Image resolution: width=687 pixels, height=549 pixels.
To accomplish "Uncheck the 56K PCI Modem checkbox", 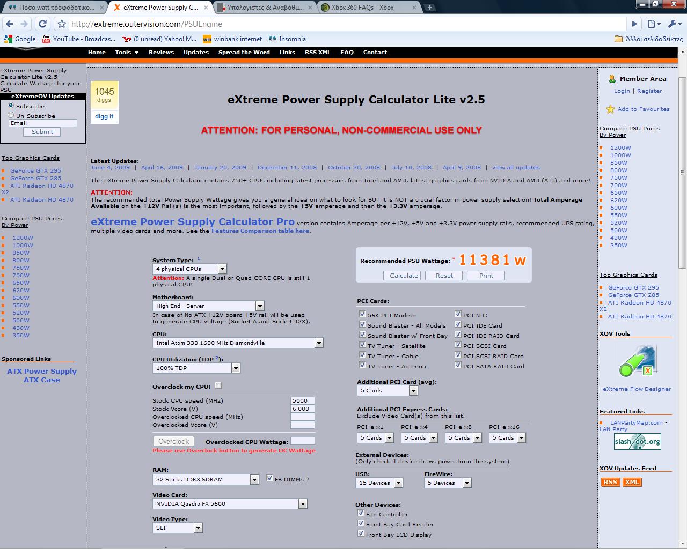I will pyautogui.click(x=362, y=314).
